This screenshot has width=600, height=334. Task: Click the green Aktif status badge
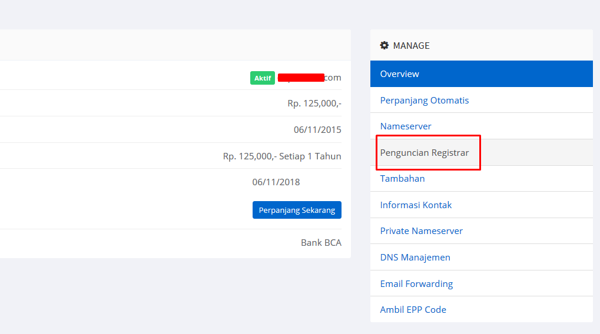262,78
